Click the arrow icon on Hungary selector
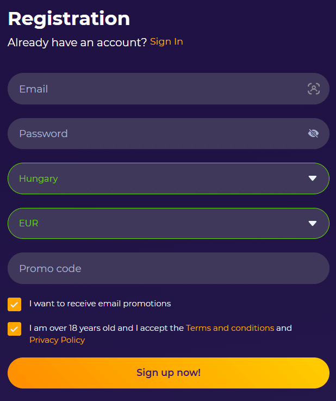Viewport: 336px width, 401px height. [313, 178]
